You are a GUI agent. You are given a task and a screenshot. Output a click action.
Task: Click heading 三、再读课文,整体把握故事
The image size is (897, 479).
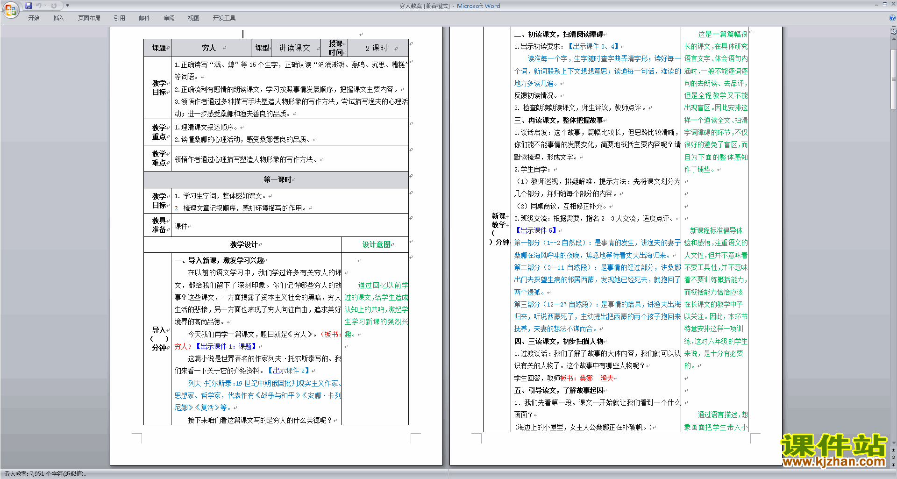click(558, 120)
